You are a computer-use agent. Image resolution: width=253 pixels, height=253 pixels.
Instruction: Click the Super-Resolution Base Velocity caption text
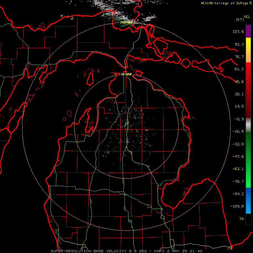pyautogui.click(x=126, y=251)
